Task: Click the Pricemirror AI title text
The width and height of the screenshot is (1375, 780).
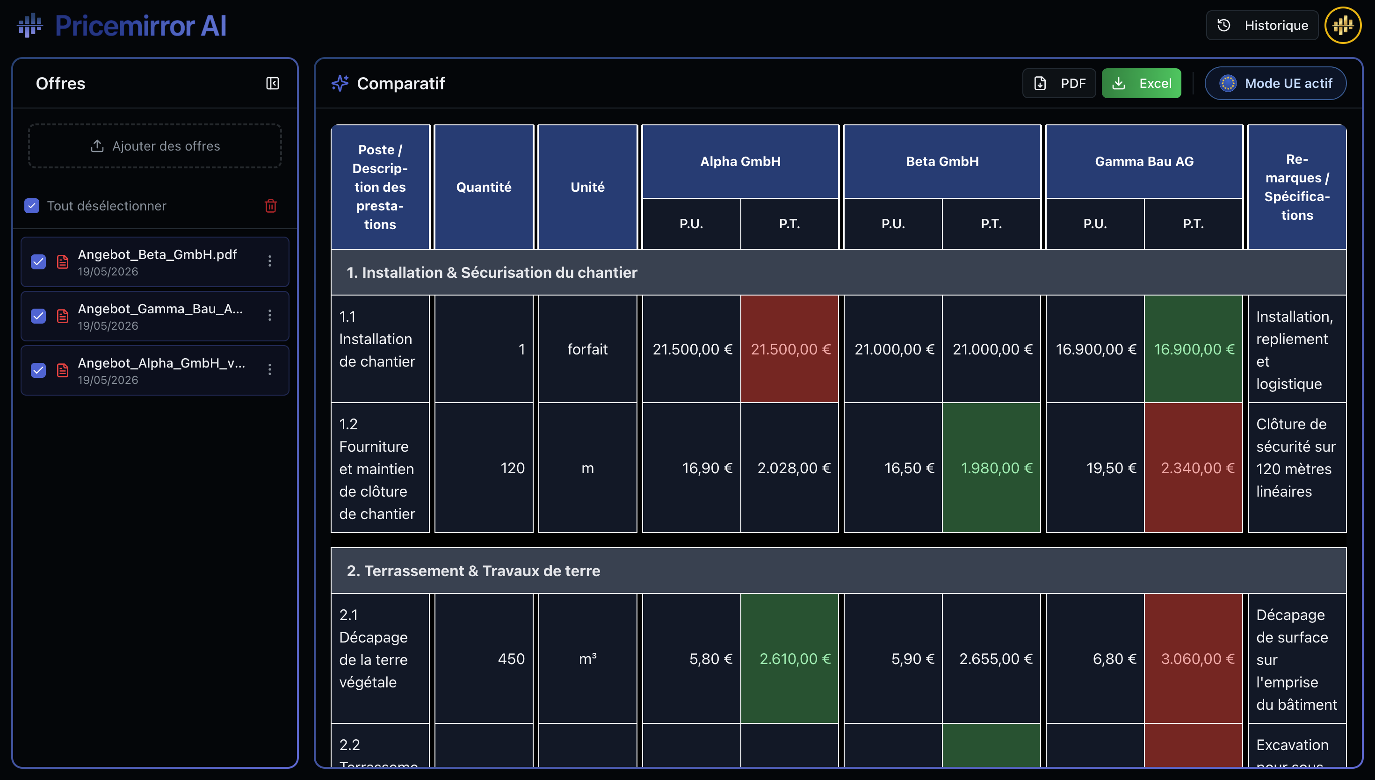Action: [x=141, y=26]
